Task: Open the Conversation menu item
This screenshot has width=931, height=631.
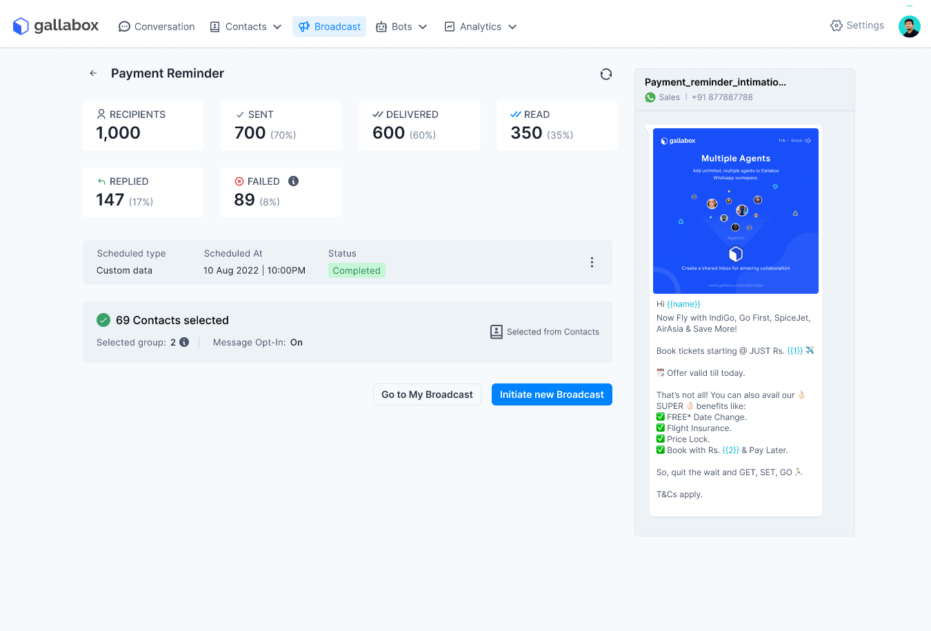Action: point(157,27)
